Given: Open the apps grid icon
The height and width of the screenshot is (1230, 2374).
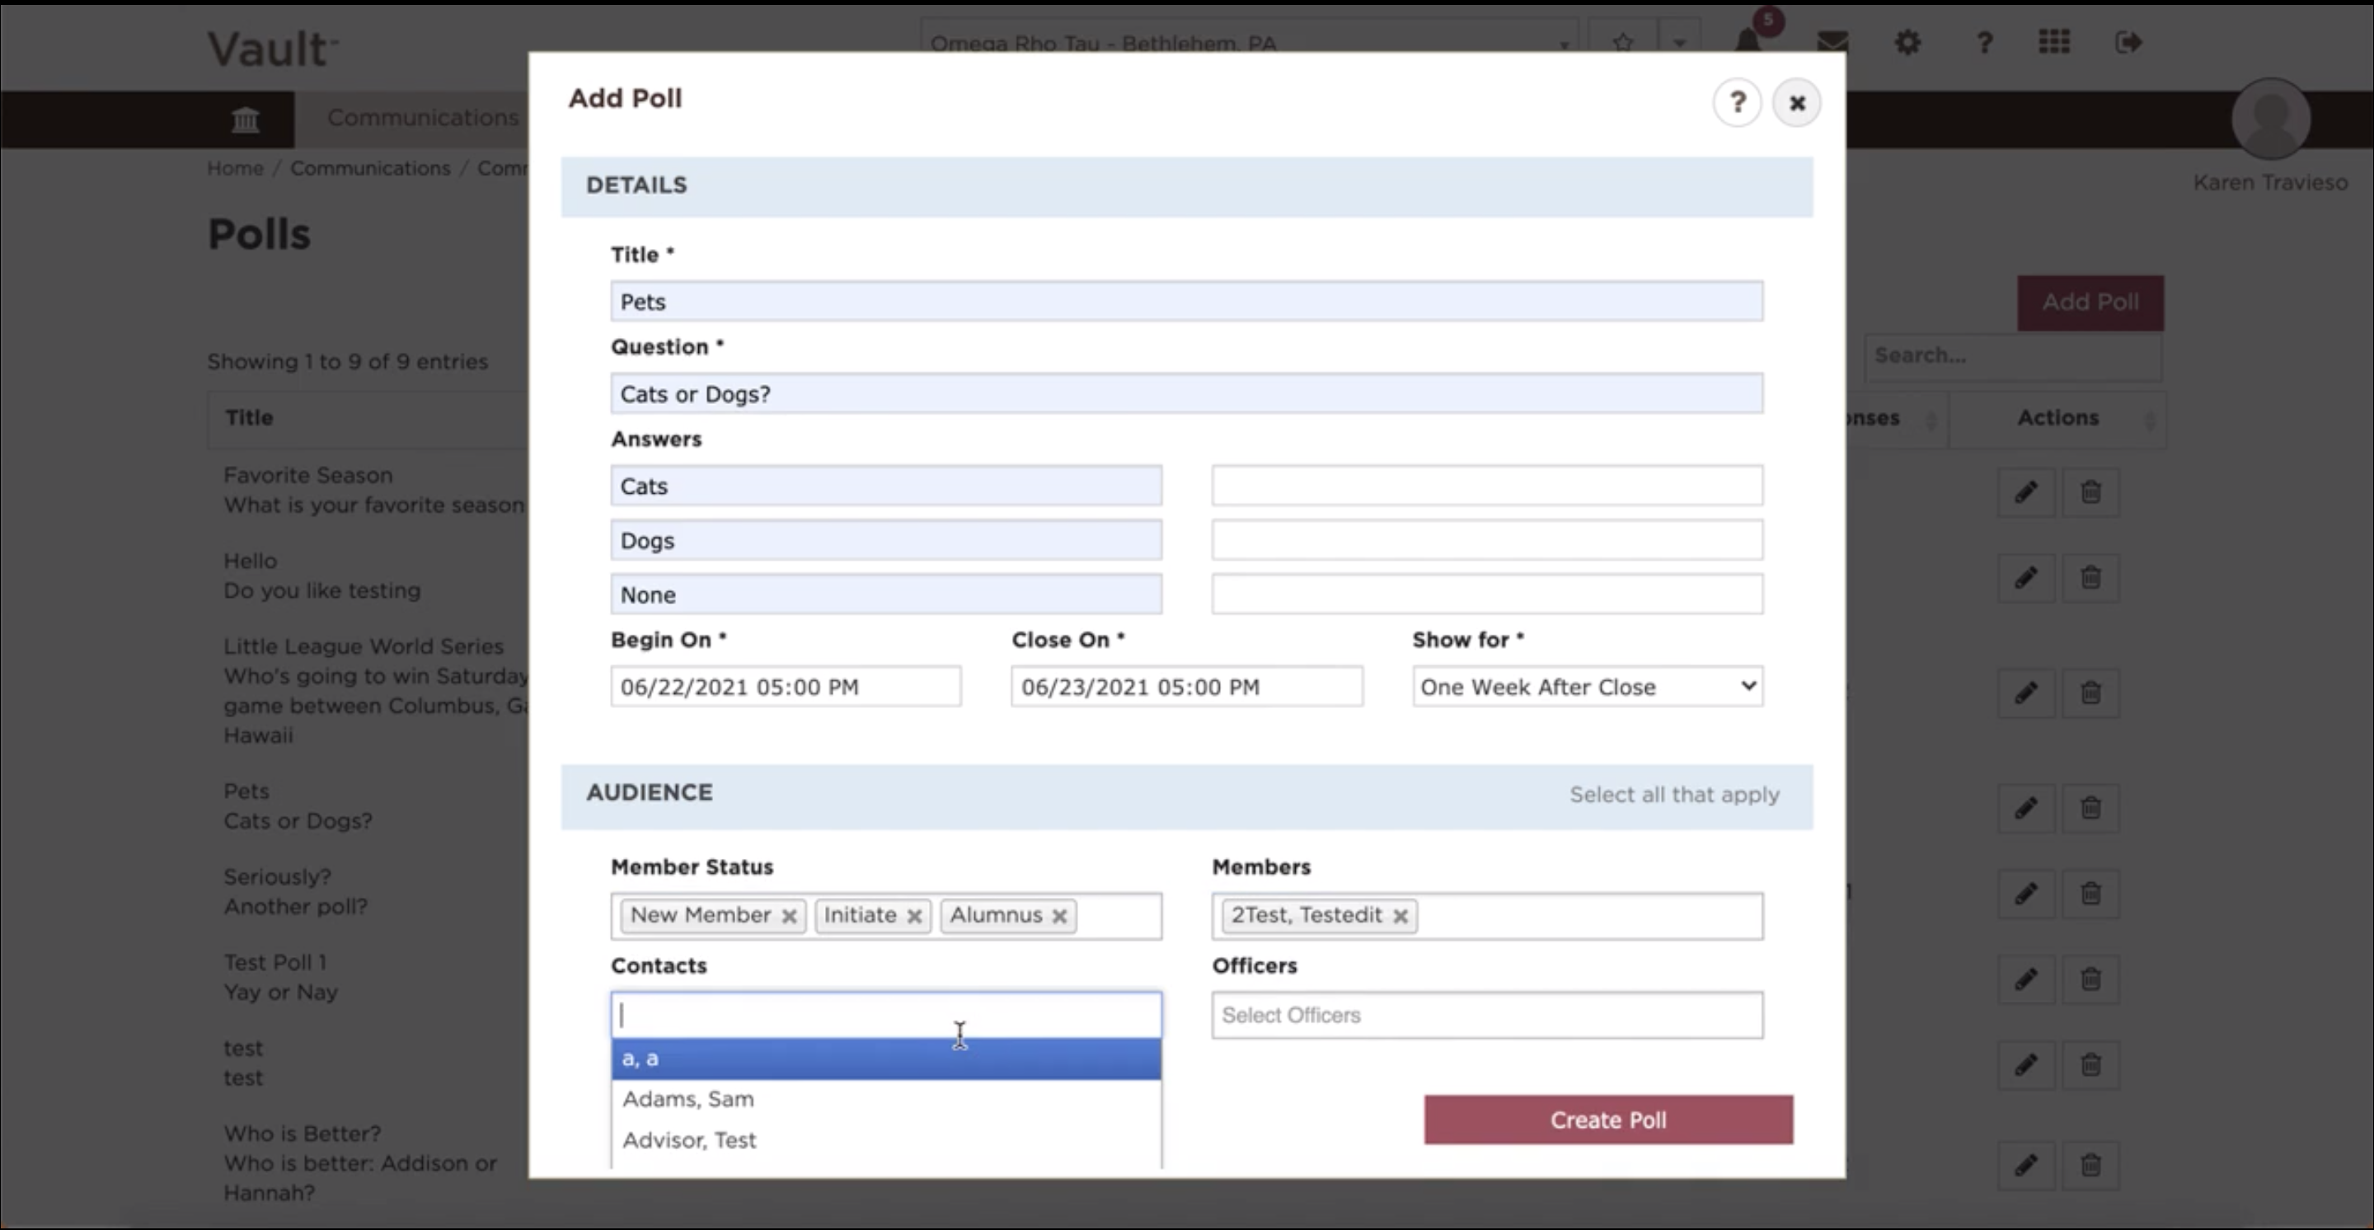Looking at the screenshot, I should coord(2053,41).
